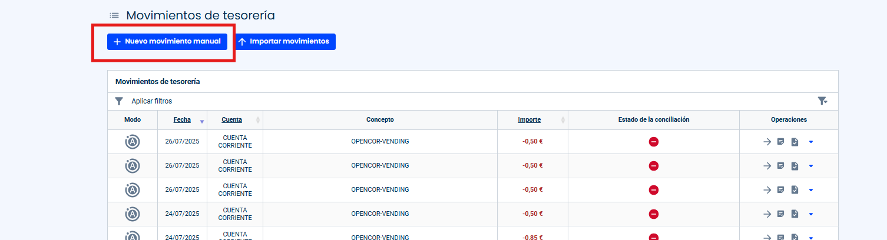Click automatic mode icon in first 26/07/2025 row
The height and width of the screenshot is (240, 887).
tap(133, 142)
